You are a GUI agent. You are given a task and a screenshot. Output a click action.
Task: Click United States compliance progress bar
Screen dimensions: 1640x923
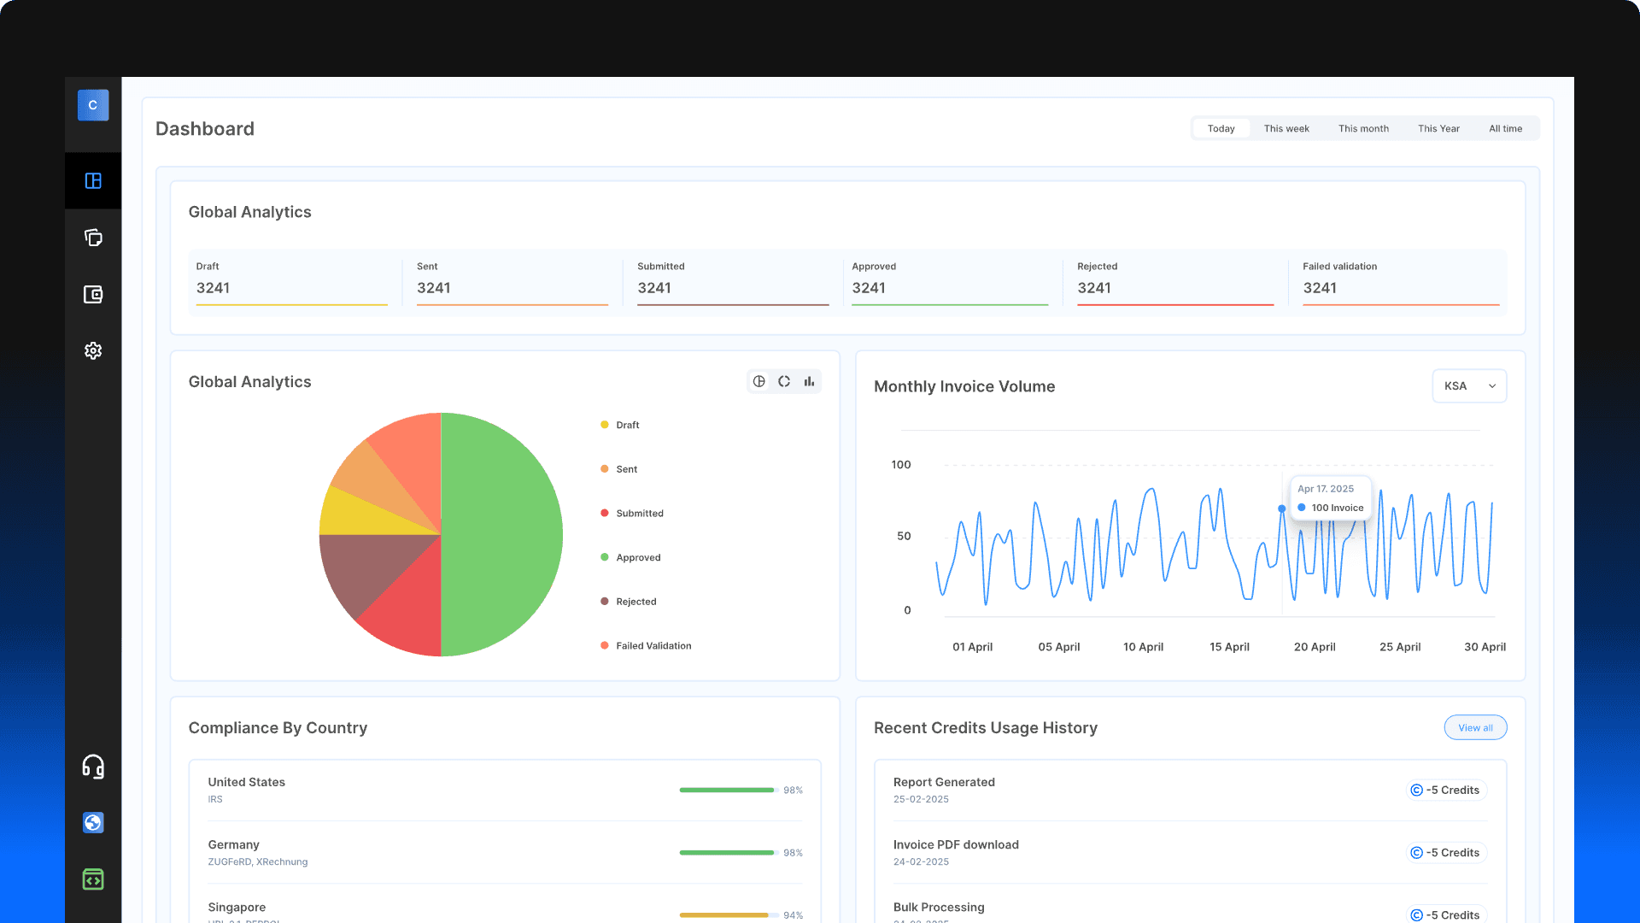coord(728,790)
